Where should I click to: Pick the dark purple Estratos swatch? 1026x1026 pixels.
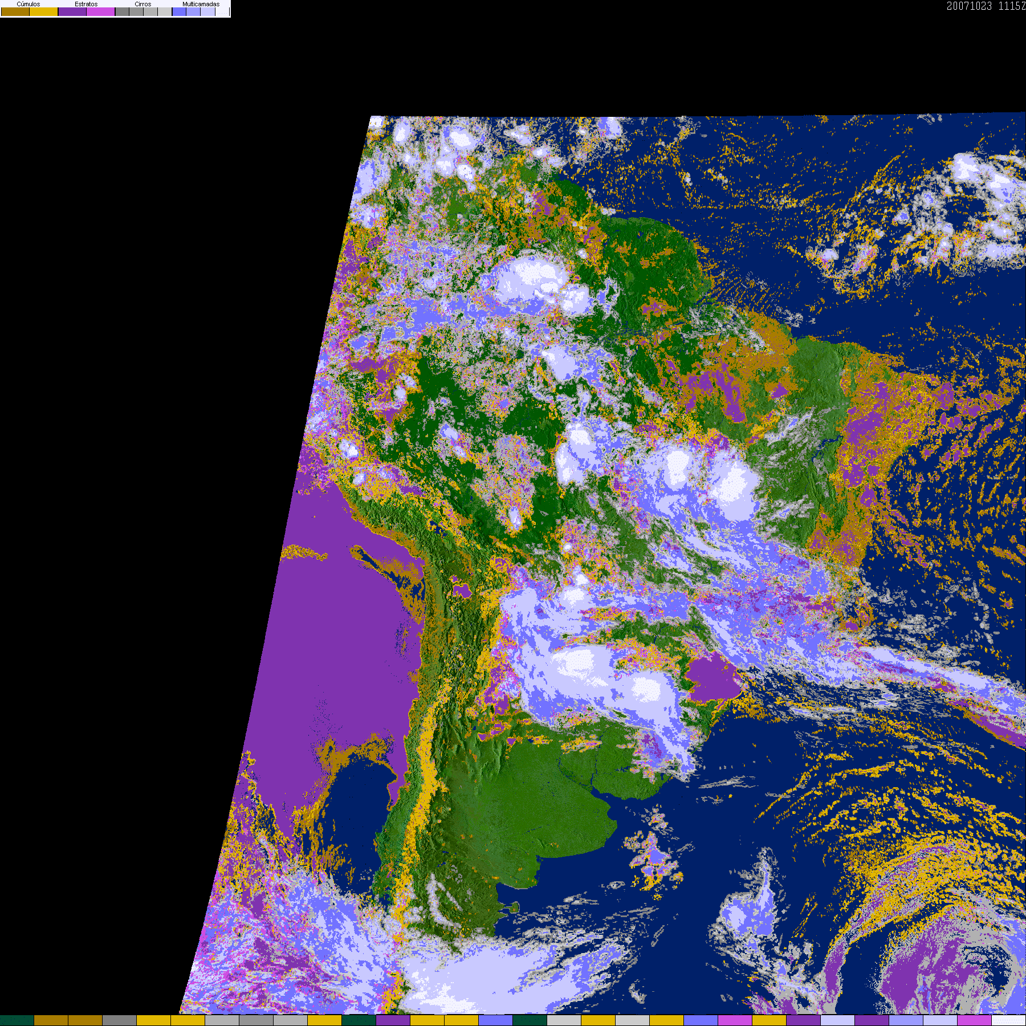pos(72,11)
